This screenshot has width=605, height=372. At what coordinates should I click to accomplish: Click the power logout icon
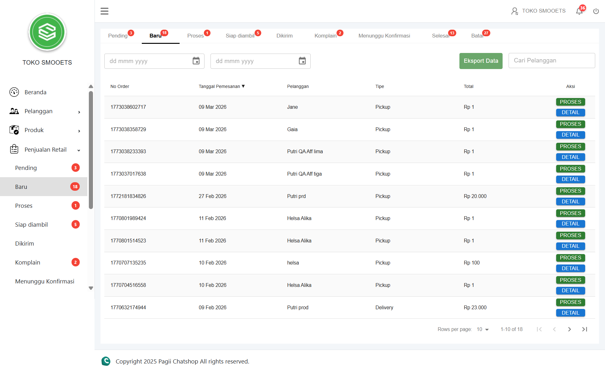596,11
